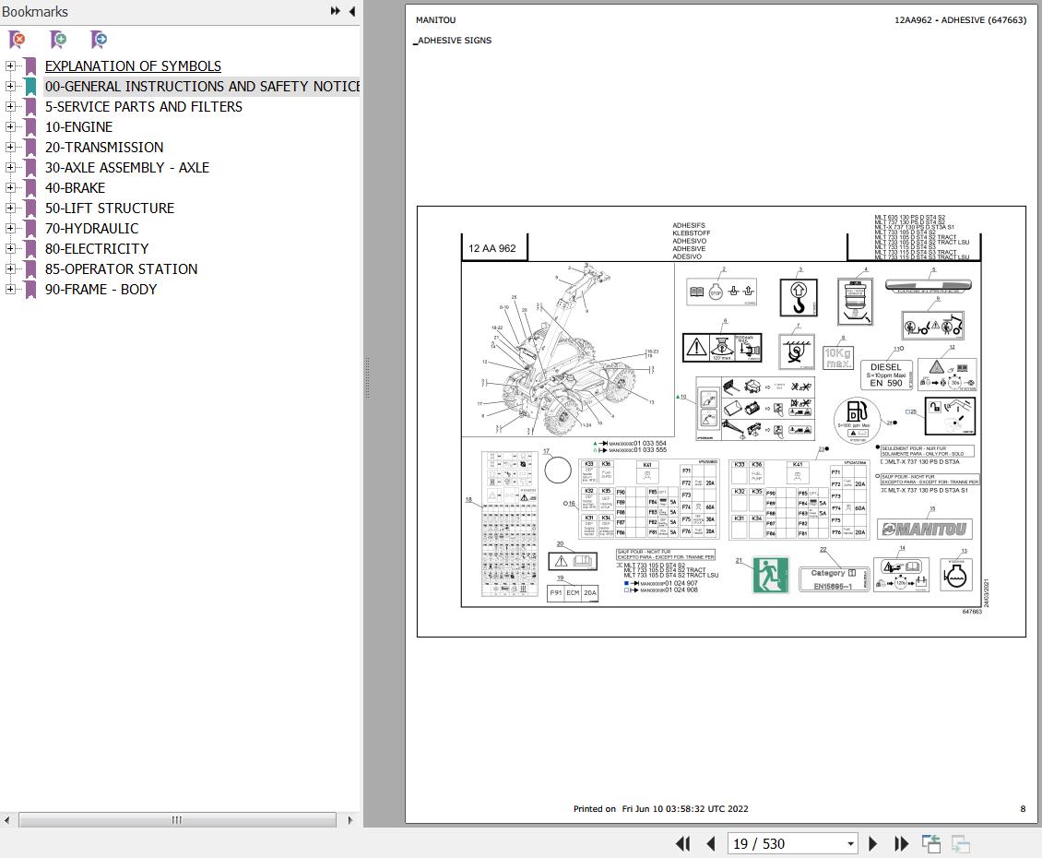Click the delete bookmark icon

click(x=18, y=40)
